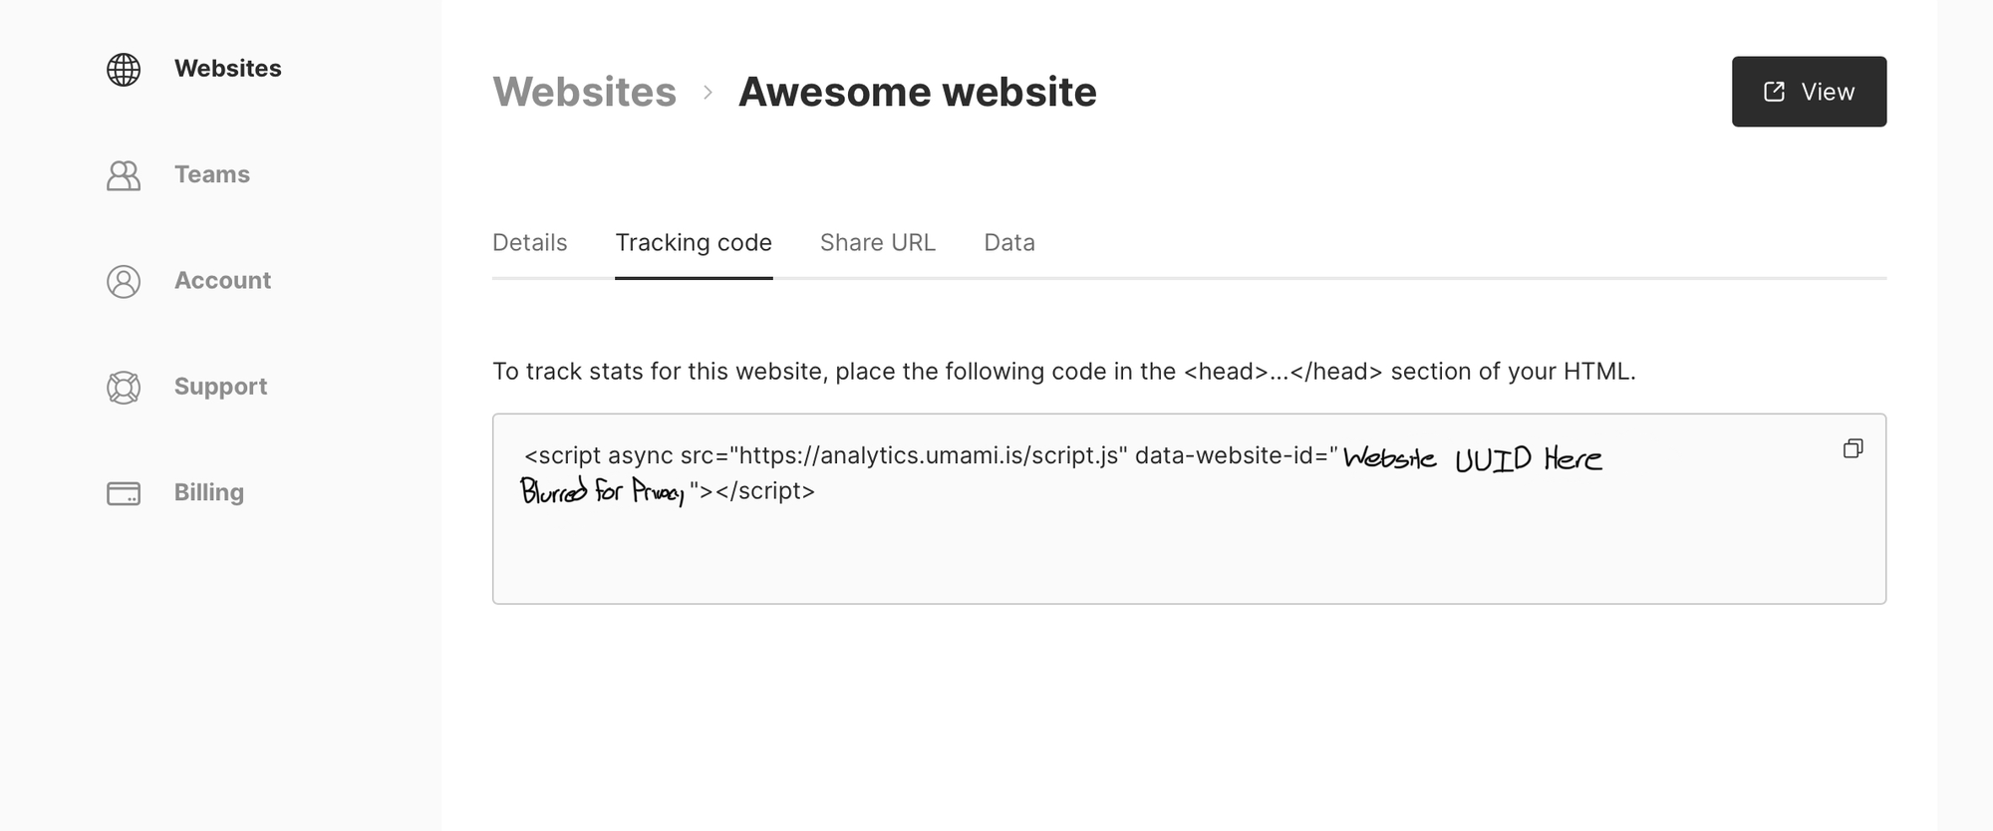Open Account using the person icon

tap(123, 282)
